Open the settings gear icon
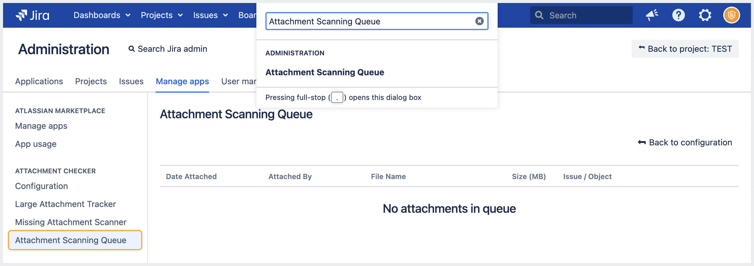Screen dimensions: 754x266 (705, 15)
